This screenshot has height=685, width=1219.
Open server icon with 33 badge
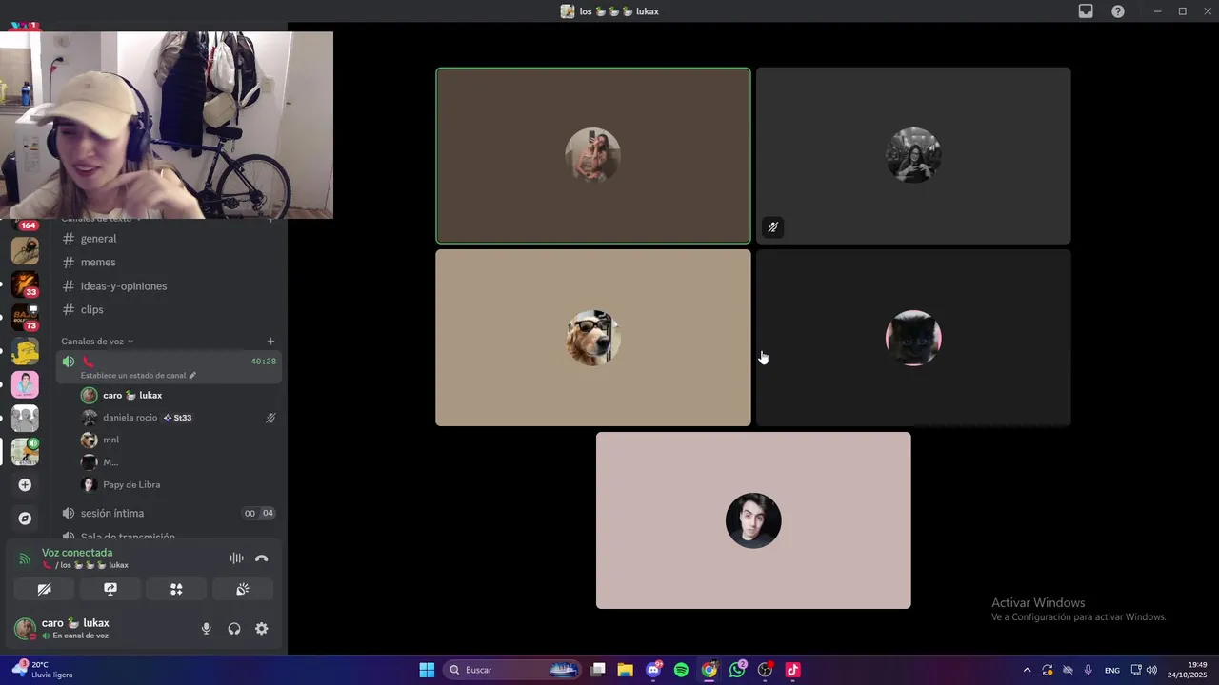click(x=25, y=284)
